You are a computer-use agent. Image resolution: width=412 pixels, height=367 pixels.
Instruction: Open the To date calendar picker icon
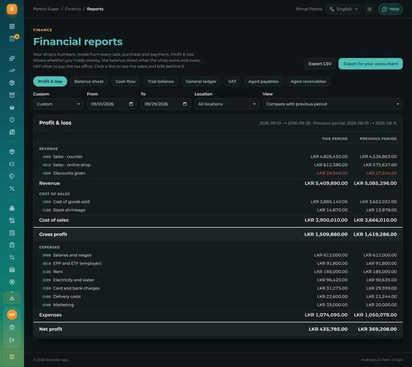click(x=185, y=104)
